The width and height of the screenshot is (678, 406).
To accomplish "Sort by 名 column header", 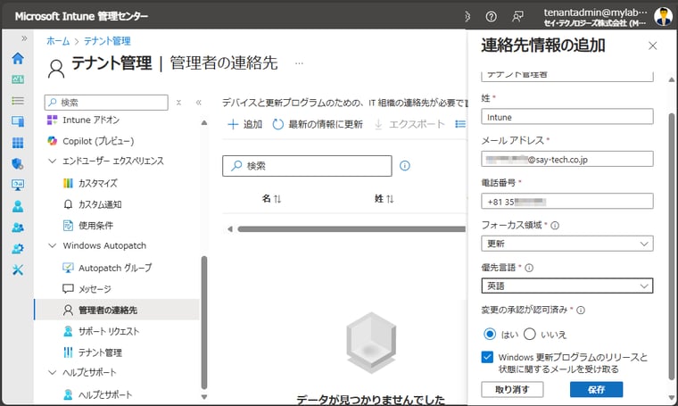I will (x=271, y=199).
